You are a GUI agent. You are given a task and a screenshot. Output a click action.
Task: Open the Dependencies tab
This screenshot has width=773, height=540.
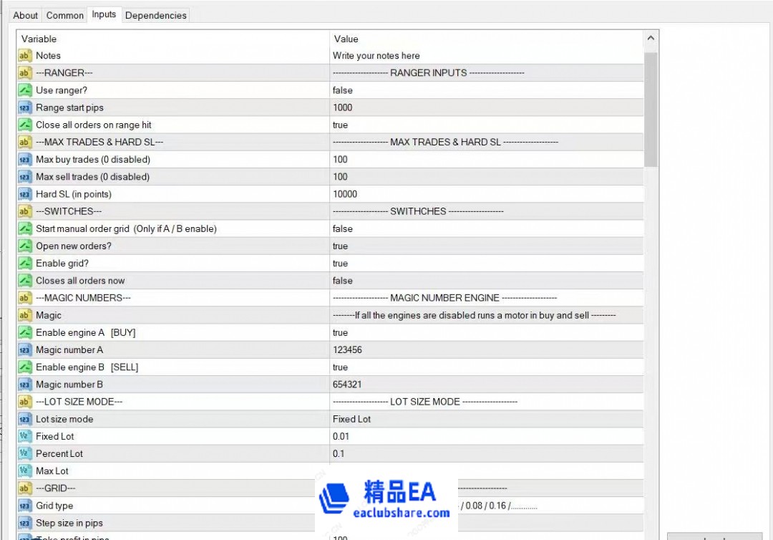[x=155, y=15]
